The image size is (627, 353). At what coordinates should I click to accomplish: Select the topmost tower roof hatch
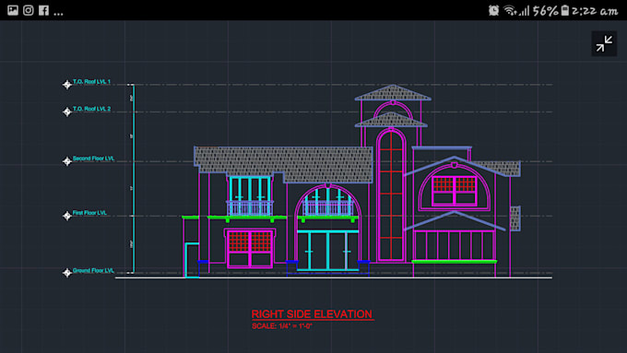tap(393, 93)
